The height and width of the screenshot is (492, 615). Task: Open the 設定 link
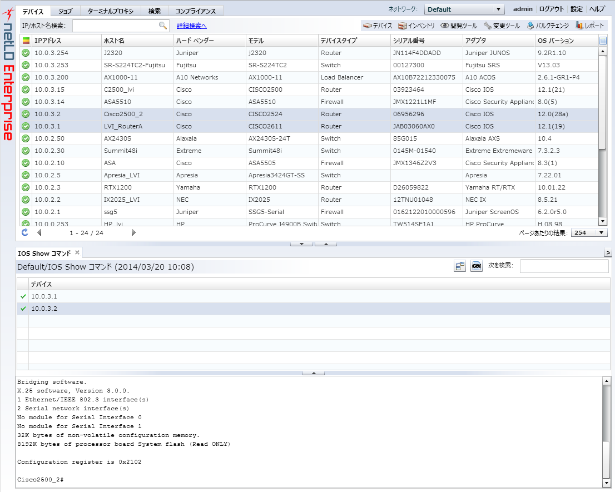(x=577, y=9)
